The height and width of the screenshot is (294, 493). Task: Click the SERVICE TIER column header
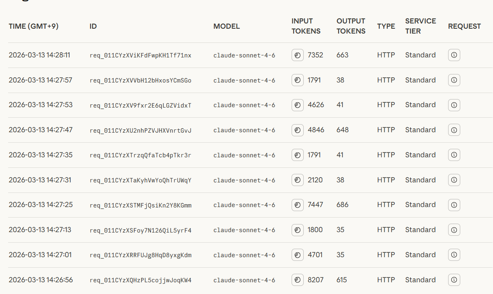click(421, 26)
